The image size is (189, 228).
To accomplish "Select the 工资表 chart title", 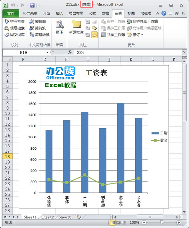I will pos(96,73).
